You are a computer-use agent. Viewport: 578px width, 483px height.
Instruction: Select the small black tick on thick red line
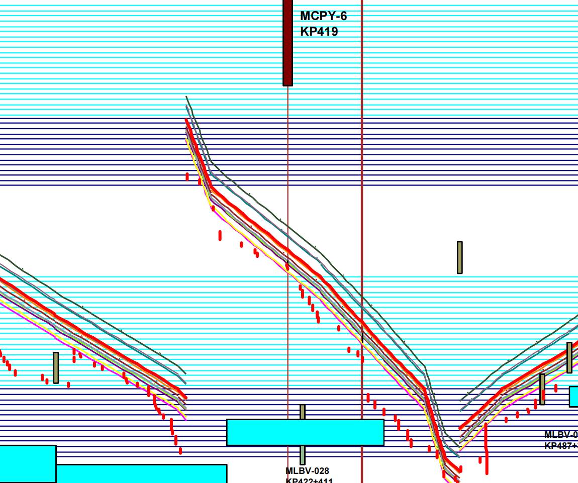(362, 337)
